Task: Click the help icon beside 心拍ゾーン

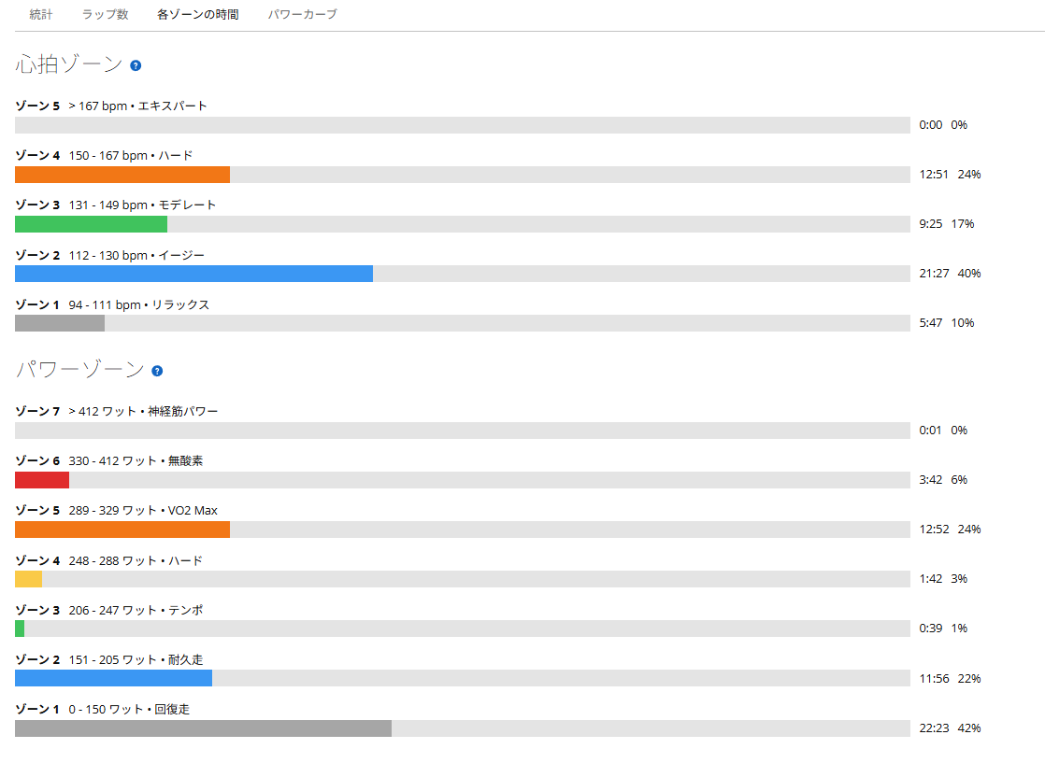Action: 136,65
